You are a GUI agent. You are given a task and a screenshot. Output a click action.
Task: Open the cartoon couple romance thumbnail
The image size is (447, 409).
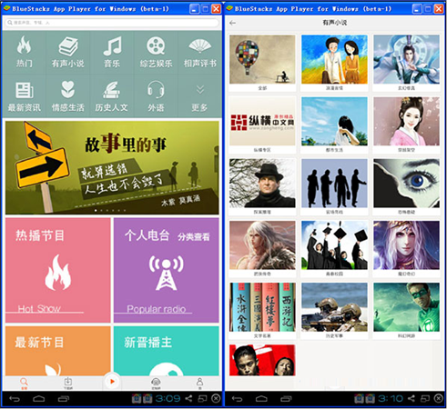point(334,59)
